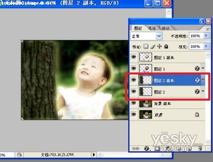Screen dimensions: 213x162
Task: Hide the selected 图层 2 副本 layer
Action: pos(134,80)
